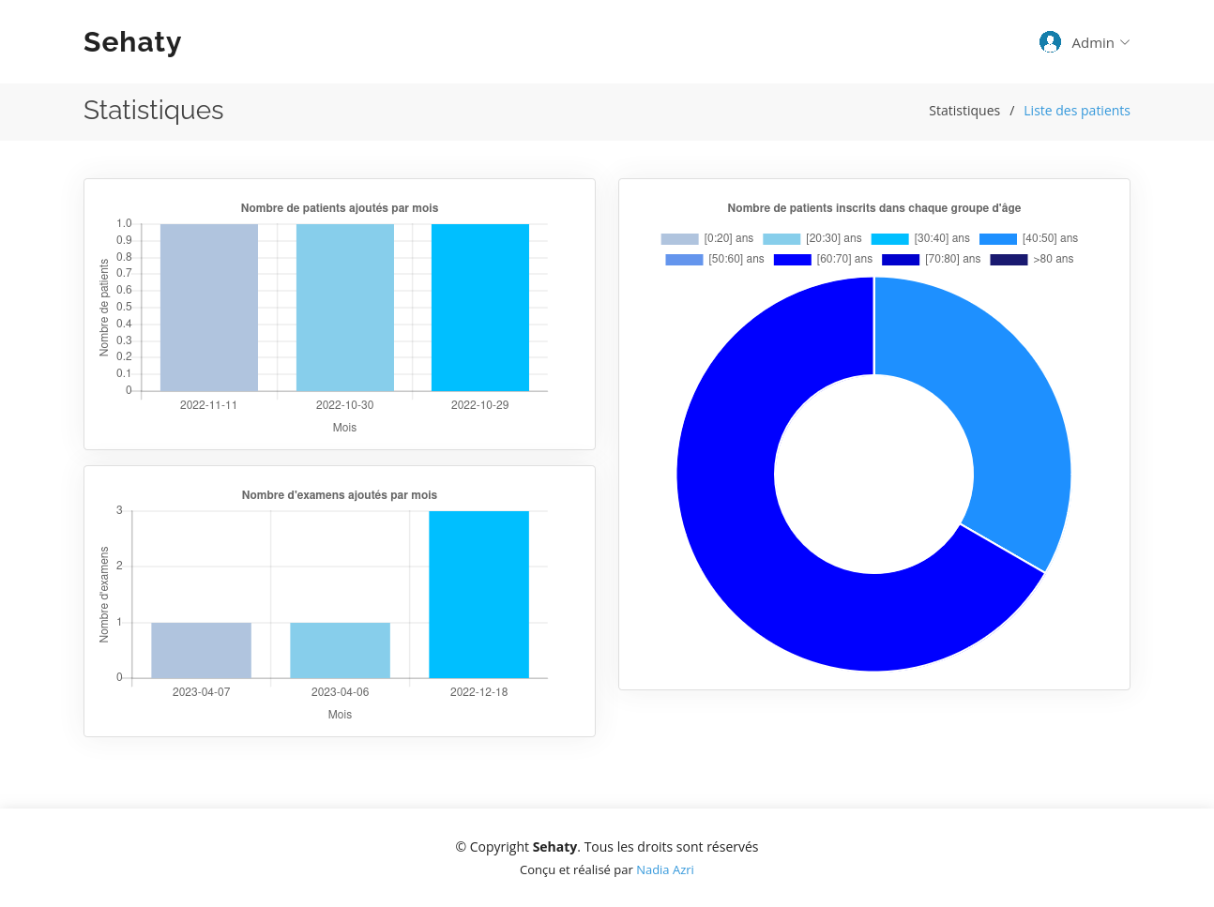This screenshot has width=1214, height=907.
Task: Click the Statistiques breadcrumb item
Action: click(x=964, y=111)
